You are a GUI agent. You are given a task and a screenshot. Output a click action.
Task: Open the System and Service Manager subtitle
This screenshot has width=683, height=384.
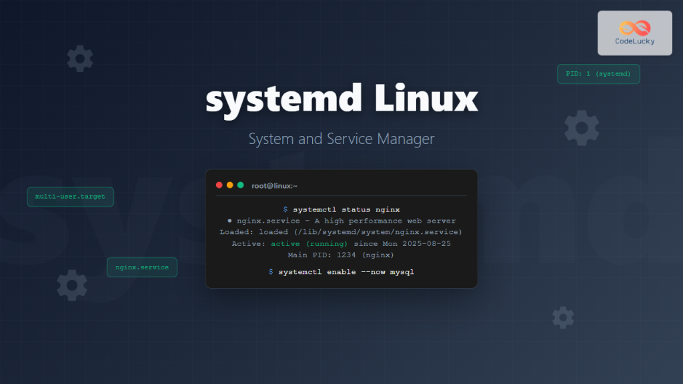(341, 139)
